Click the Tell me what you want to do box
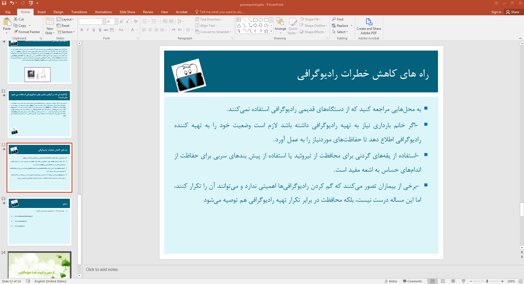524x284 pixels. 219,12
